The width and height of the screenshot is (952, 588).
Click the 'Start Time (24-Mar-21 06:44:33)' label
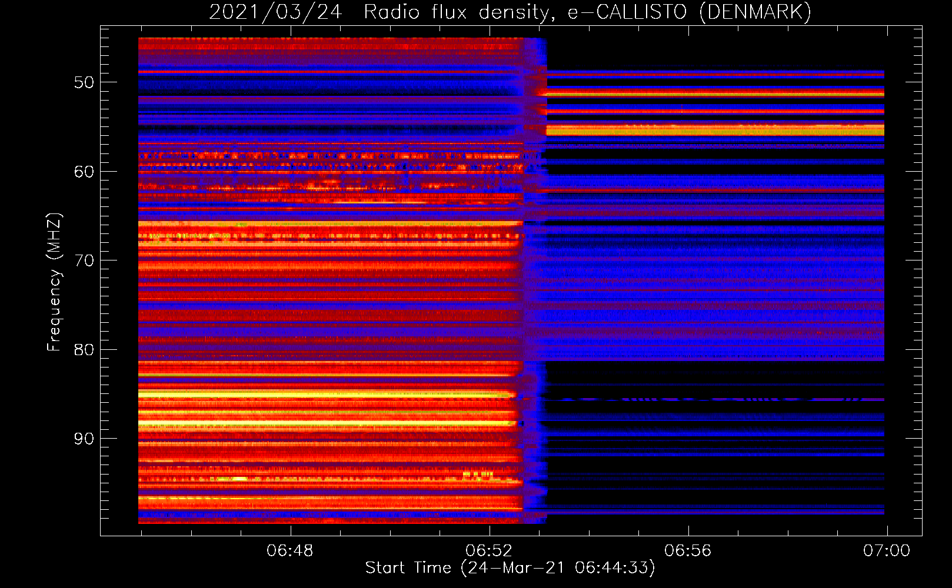point(510,568)
